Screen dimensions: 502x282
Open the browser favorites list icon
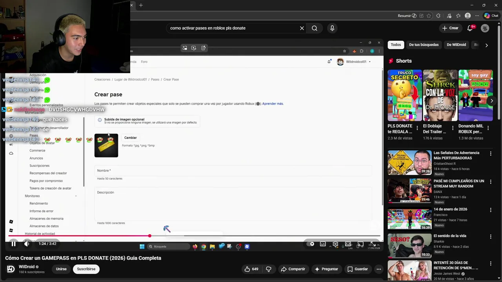[x=458, y=16]
